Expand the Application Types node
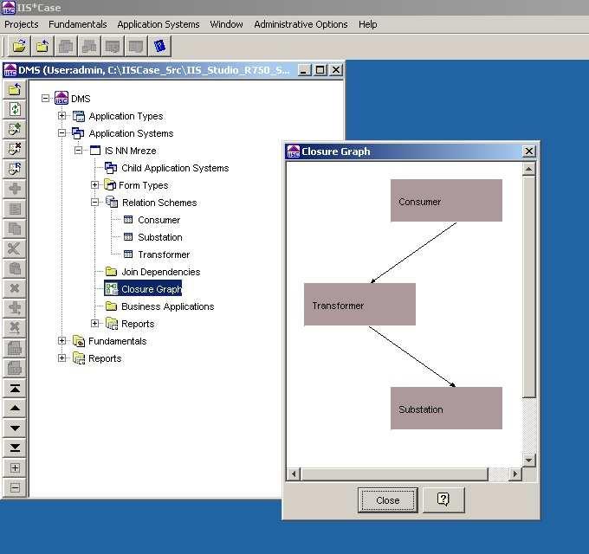Image resolution: width=589 pixels, height=554 pixels. [62, 116]
